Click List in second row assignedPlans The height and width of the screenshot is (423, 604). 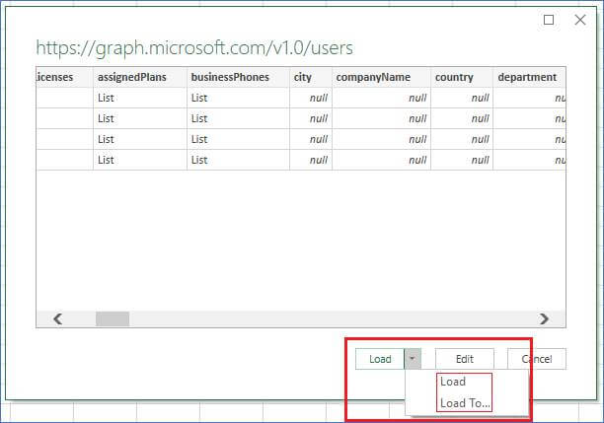[x=106, y=118]
